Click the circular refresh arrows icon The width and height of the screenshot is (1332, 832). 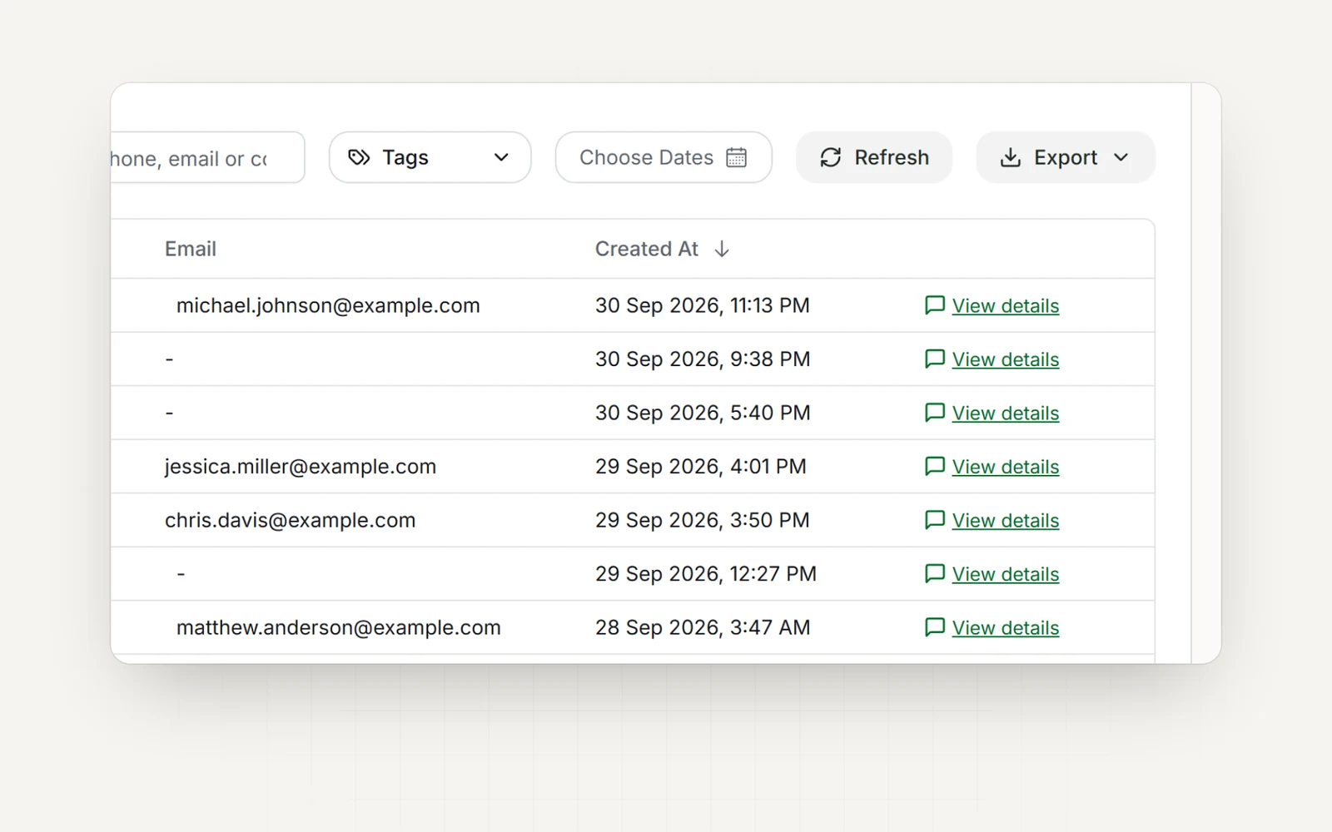tap(831, 157)
